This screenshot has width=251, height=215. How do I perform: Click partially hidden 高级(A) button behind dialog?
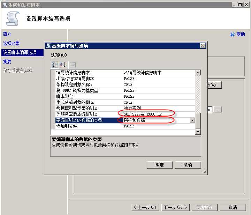(x=214, y=85)
